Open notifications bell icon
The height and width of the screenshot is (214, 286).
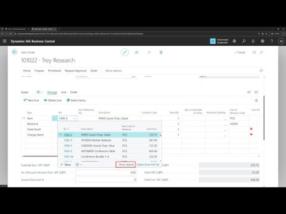tap(253, 41)
